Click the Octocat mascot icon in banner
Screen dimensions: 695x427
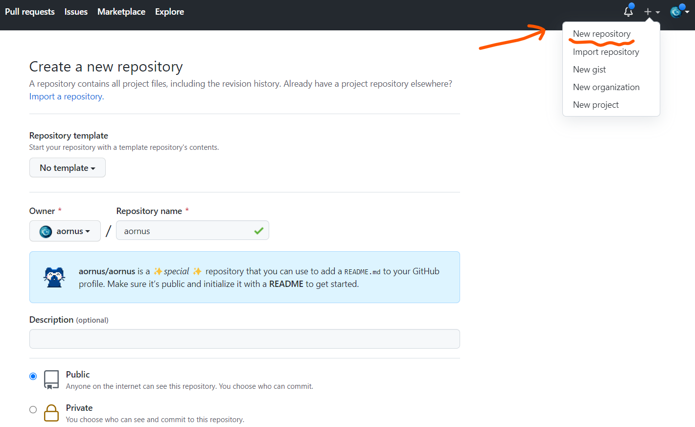pos(54,277)
